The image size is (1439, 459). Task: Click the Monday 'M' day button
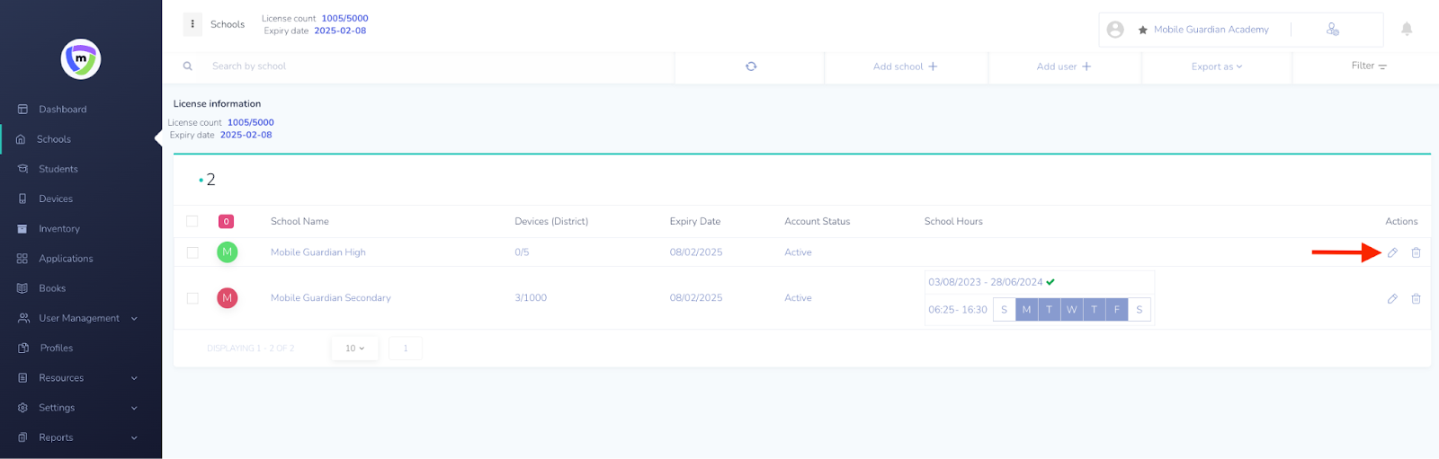1027,310
